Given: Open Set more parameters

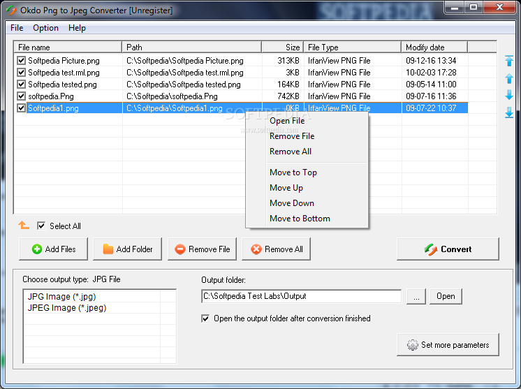Looking at the screenshot, I should [x=448, y=345].
